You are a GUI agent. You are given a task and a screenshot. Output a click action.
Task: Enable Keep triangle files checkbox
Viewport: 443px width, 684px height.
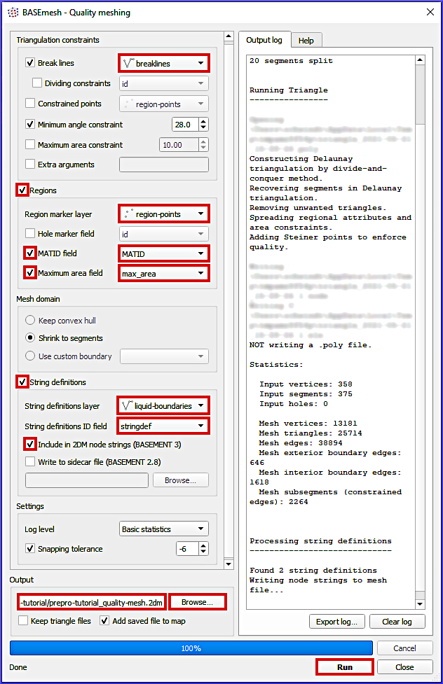(23, 620)
